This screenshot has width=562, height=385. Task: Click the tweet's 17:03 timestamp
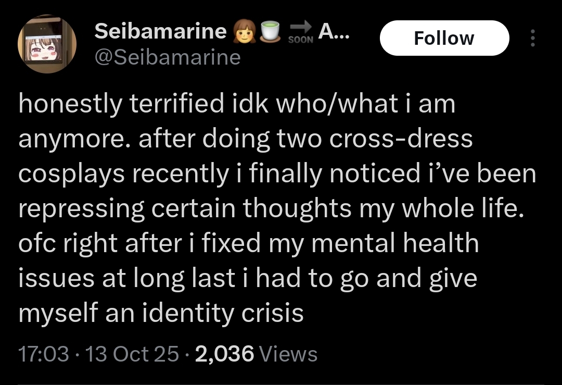click(43, 354)
